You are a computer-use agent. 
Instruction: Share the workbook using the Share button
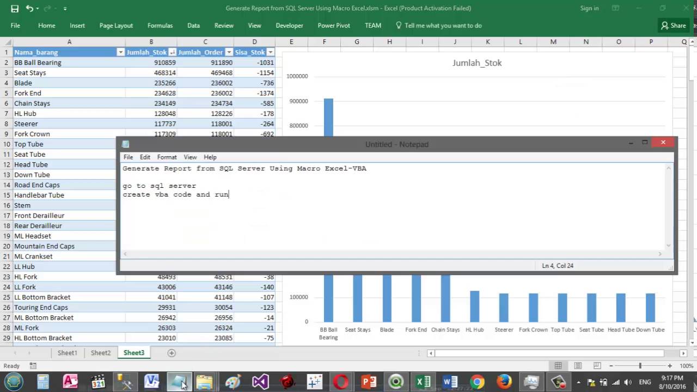point(674,26)
